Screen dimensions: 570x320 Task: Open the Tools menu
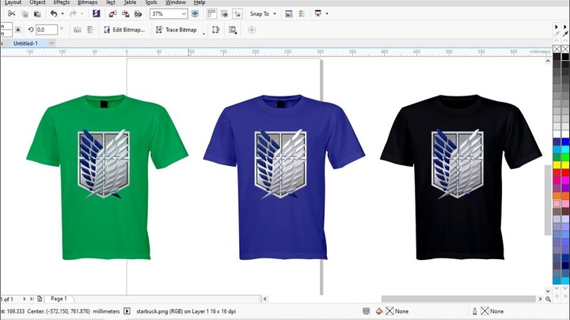coord(151,2)
